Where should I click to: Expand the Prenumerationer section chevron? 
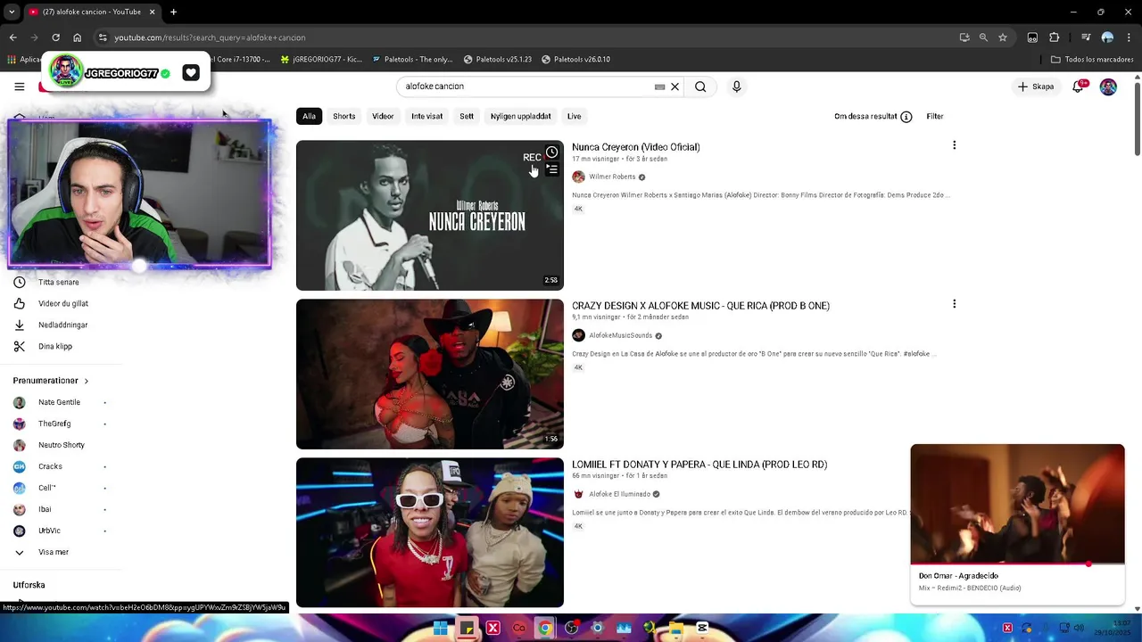tap(86, 381)
